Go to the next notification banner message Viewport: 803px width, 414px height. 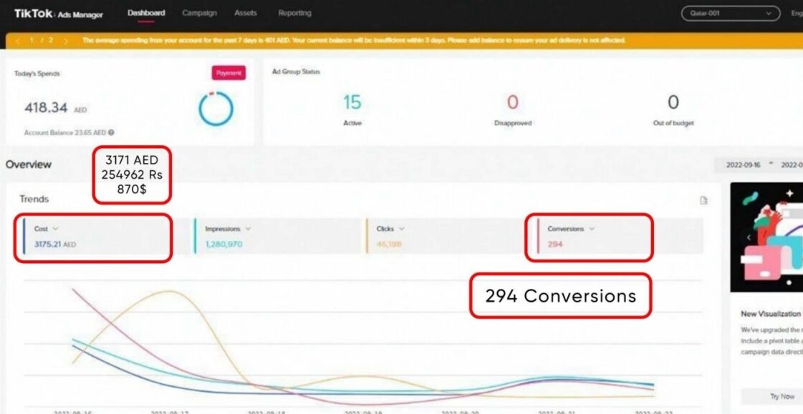[x=66, y=41]
